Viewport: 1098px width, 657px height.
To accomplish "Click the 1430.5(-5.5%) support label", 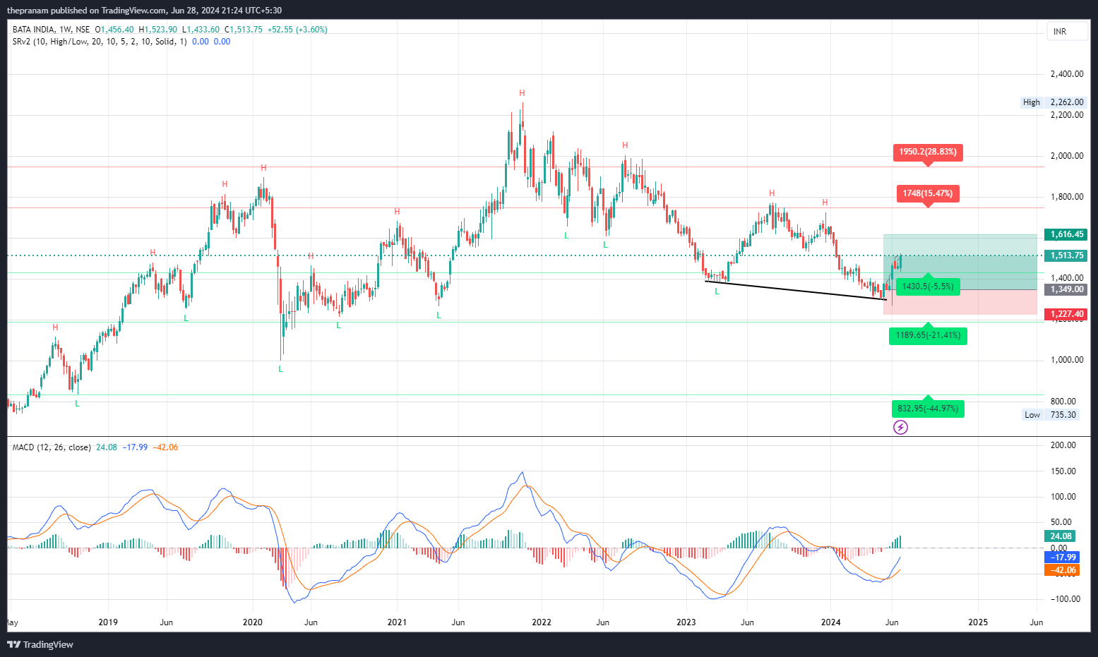I will coord(928,286).
